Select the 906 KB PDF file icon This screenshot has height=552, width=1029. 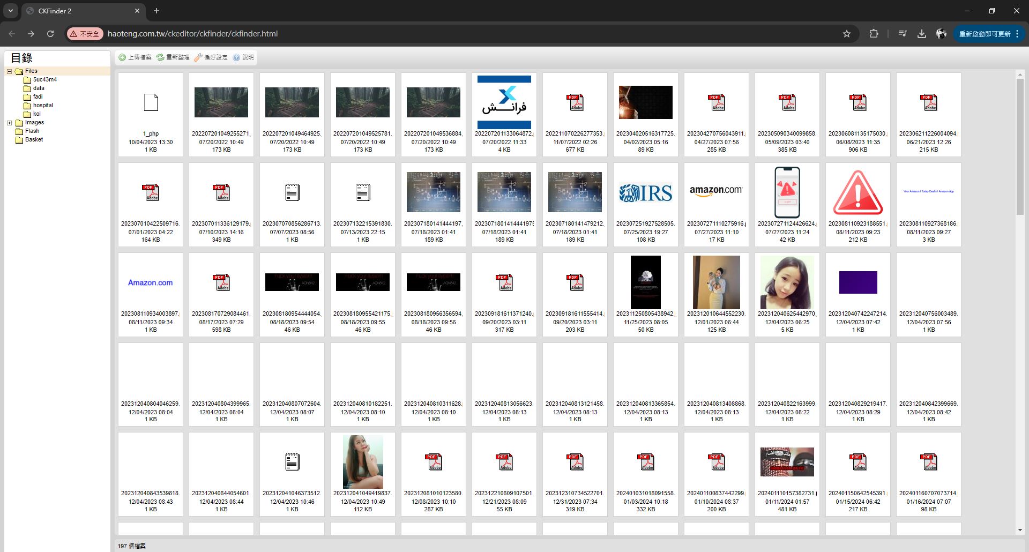[x=858, y=102]
